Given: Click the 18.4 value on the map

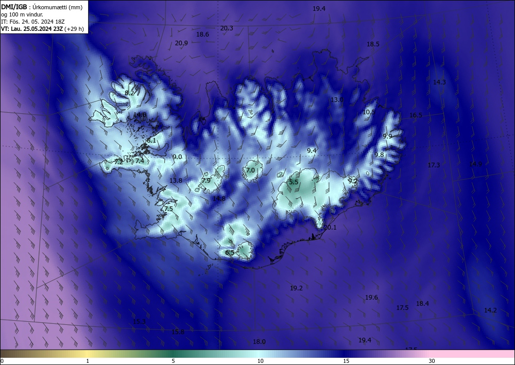Looking at the screenshot, I should point(422,303).
